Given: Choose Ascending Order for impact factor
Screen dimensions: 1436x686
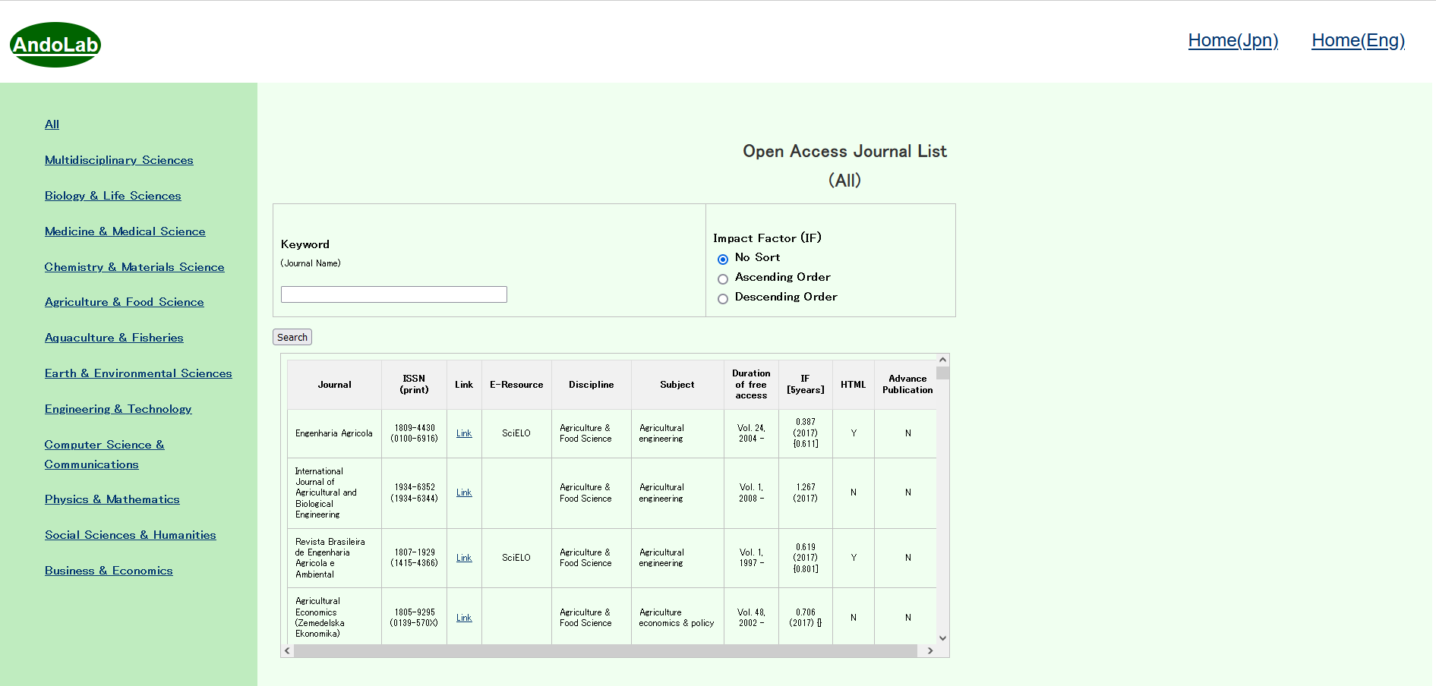Looking at the screenshot, I should [x=723, y=279].
